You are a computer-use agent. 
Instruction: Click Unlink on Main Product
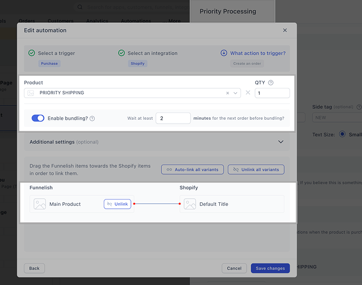coord(118,204)
